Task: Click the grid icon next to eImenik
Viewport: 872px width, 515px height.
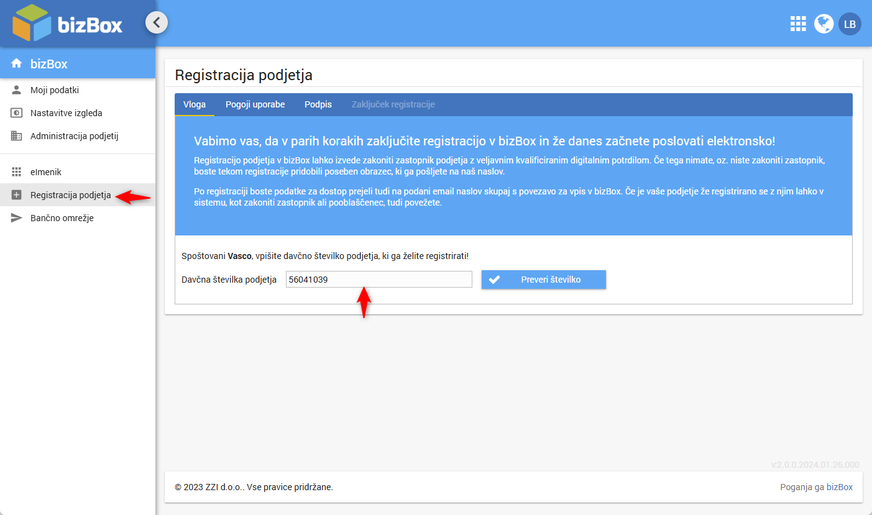Action: click(x=17, y=172)
